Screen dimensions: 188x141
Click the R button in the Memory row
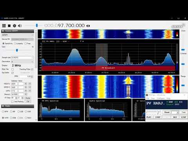pyautogui.click(x=26, y=94)
